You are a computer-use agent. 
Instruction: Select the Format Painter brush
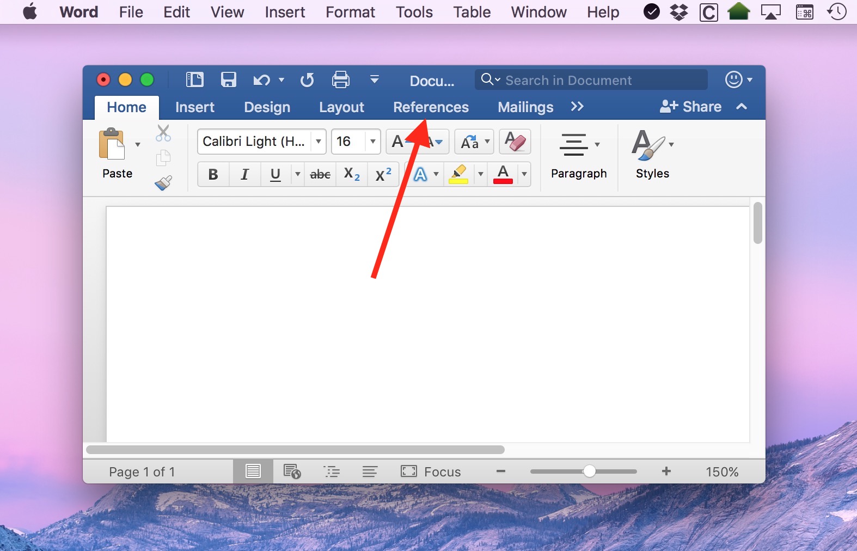click(163, 182)
